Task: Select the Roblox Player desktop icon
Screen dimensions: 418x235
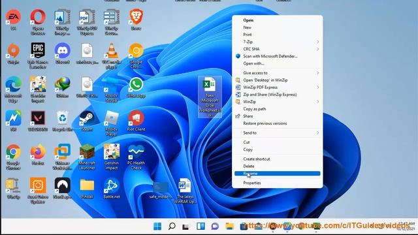Action: point(112,123)
